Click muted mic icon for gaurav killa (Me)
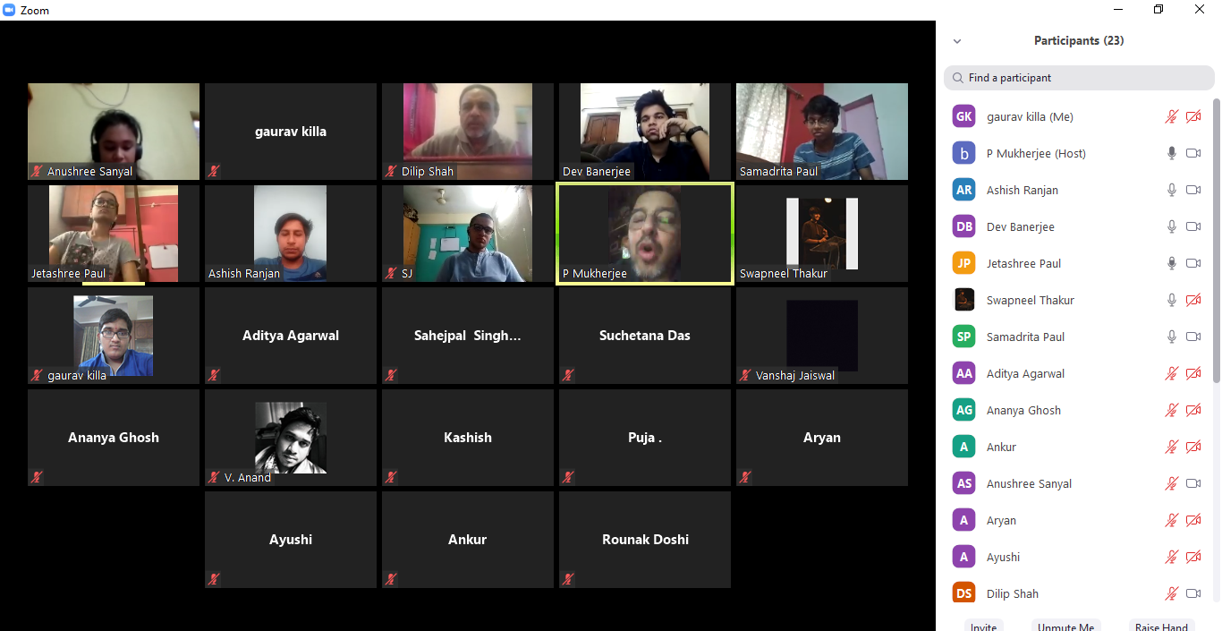This screenshot has height=631, width=1222. (1171, 116)
